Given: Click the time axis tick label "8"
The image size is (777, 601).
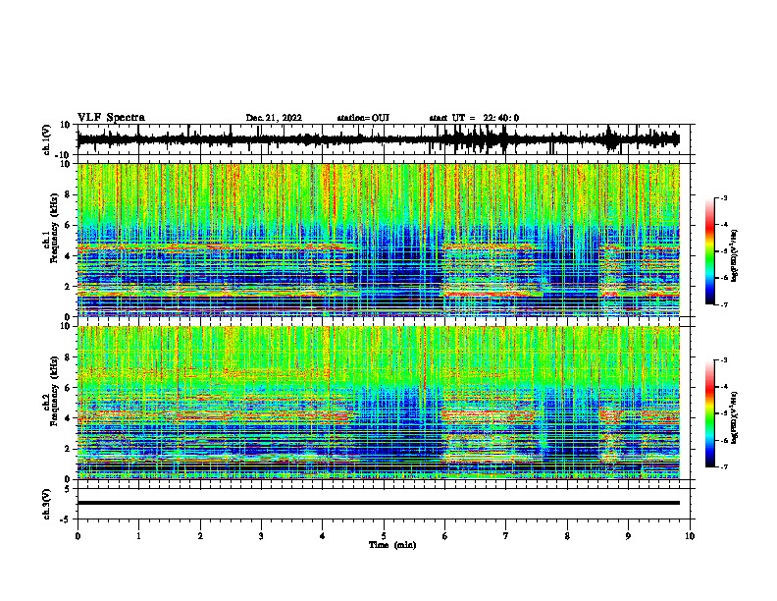Looking at the screenshot, I should [x=567, y=536].
